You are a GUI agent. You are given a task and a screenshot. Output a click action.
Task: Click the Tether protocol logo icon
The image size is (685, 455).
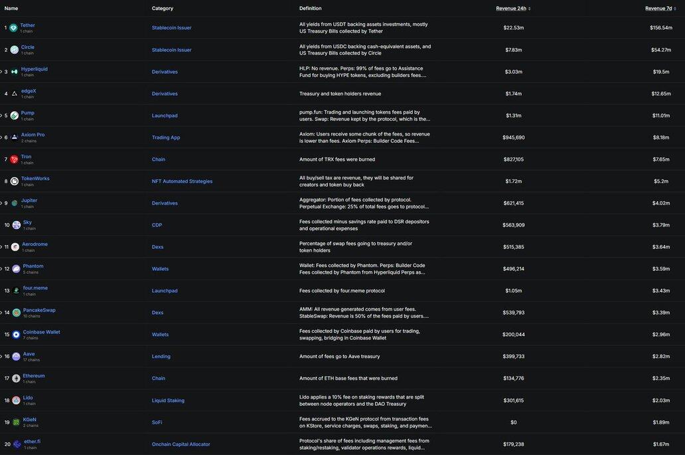(x=13, y=28)
